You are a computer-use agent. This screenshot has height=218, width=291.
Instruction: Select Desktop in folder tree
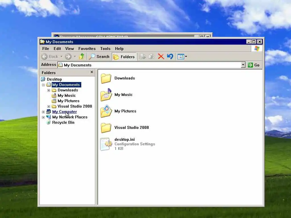pyautogui.click(x=54, y=79)
